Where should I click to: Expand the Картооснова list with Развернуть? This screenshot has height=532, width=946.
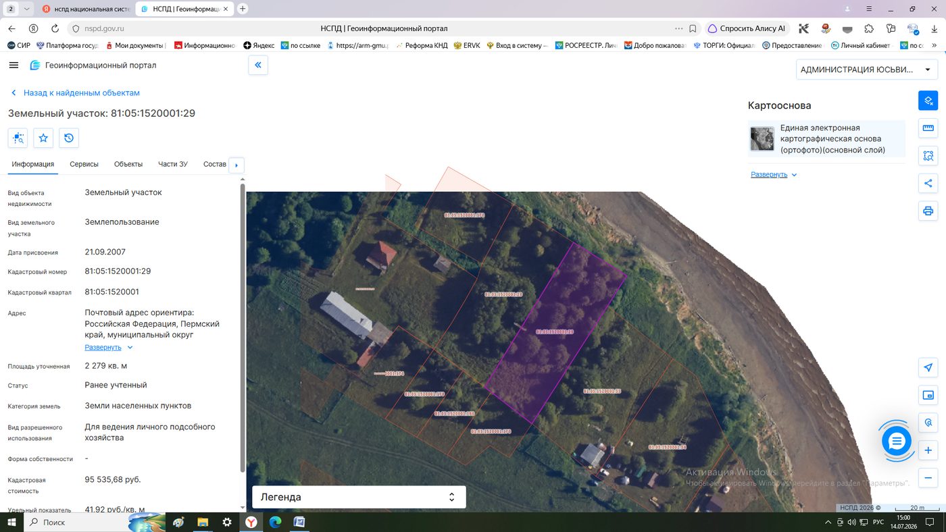(x=774, y=174)
